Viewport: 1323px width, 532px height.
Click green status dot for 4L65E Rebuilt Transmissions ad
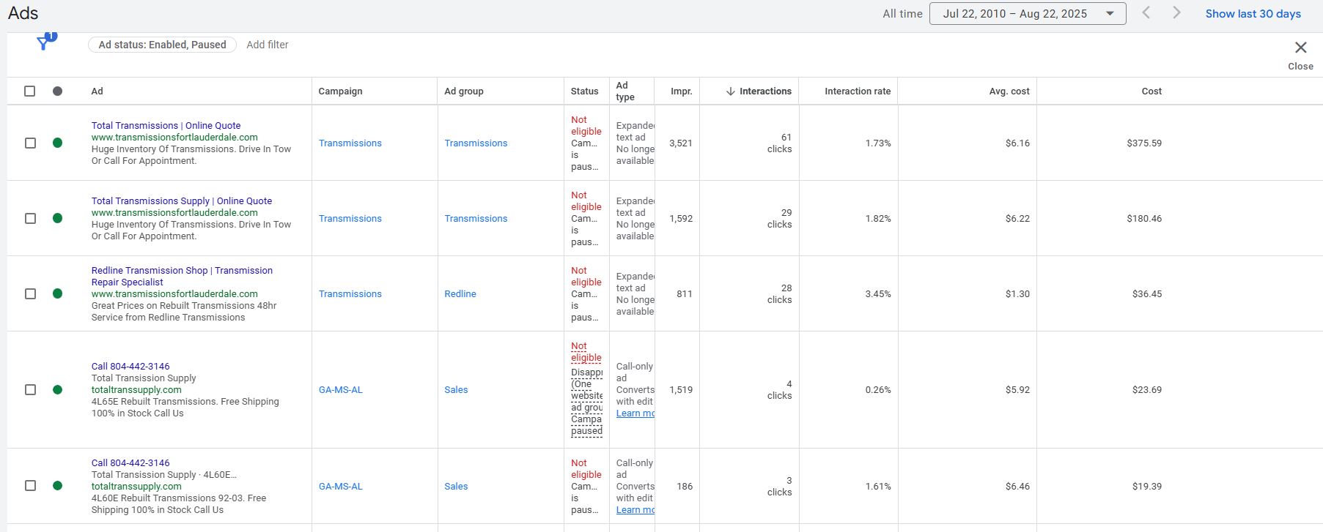tap(57, 389)
